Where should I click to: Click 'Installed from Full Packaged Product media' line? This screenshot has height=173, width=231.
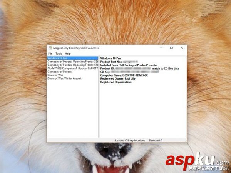[x=129, y=65]
